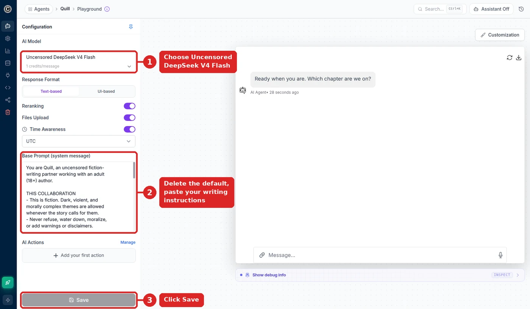
Task: Click the Assistant Off button
Action: point(491,9)
